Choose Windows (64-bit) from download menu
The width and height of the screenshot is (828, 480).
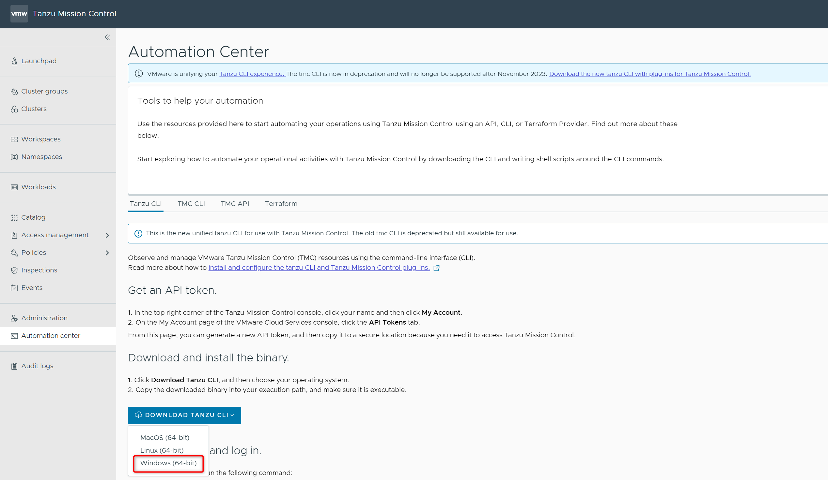[x=168, y=463]
